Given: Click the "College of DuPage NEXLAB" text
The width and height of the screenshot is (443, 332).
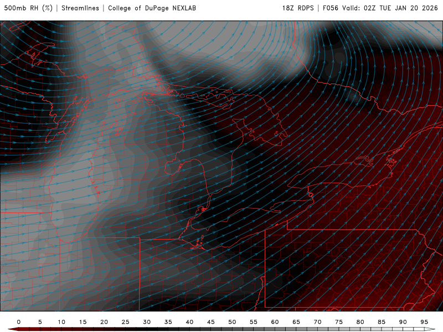Looking at the screenshot, I should (x=152, y=8).
